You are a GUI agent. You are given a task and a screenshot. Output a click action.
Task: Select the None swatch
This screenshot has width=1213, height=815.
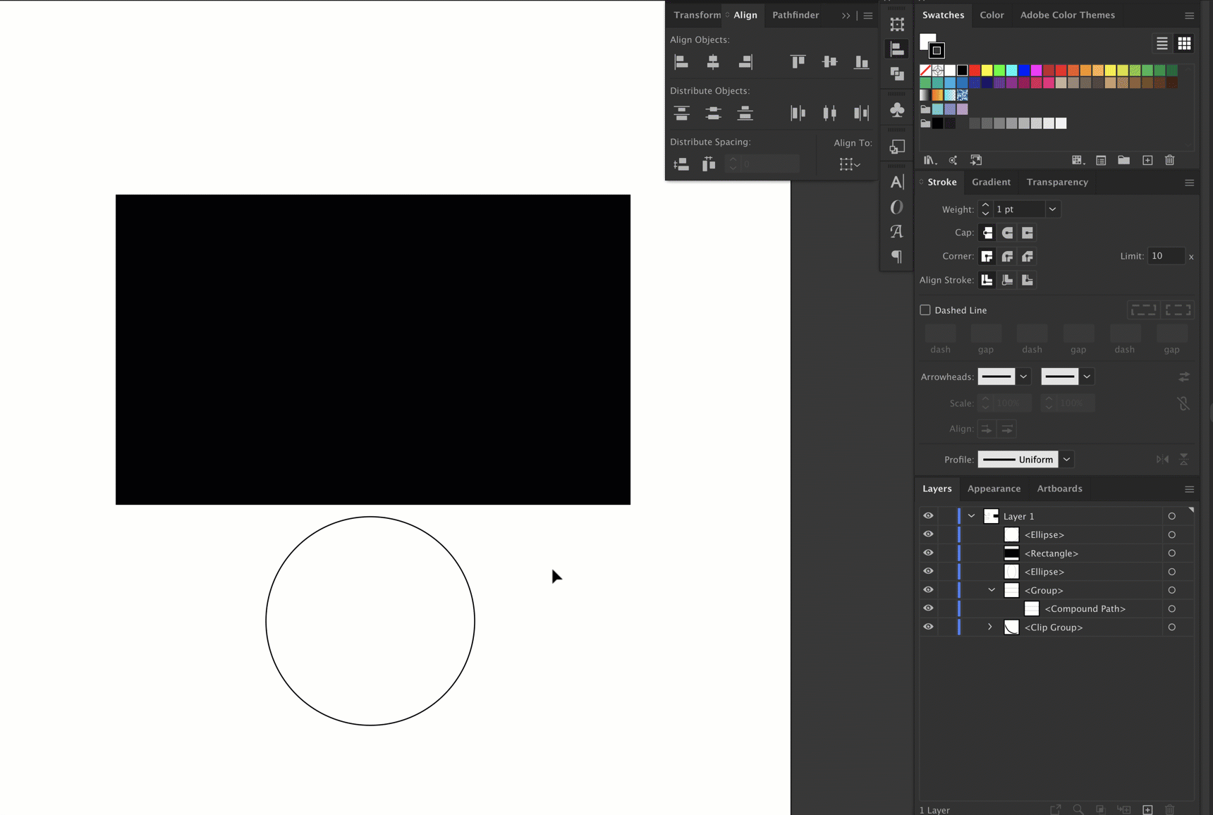925,70
